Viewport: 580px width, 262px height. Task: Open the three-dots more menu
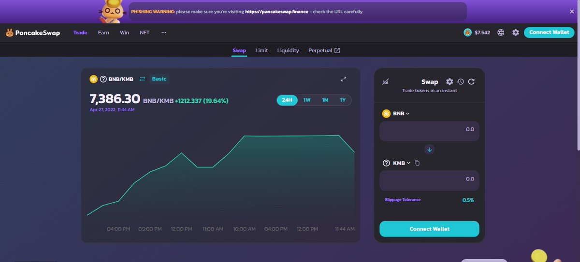[x=164, y=33]
